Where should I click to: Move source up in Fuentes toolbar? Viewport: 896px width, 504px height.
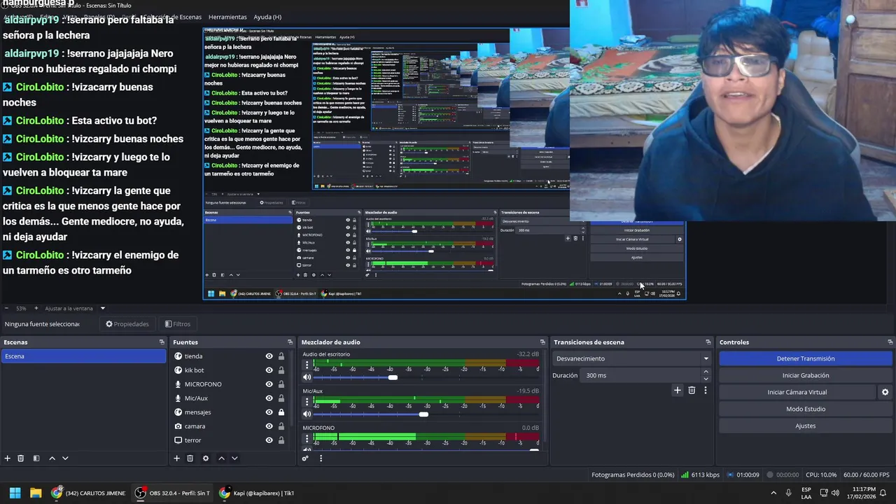[221, 458]
